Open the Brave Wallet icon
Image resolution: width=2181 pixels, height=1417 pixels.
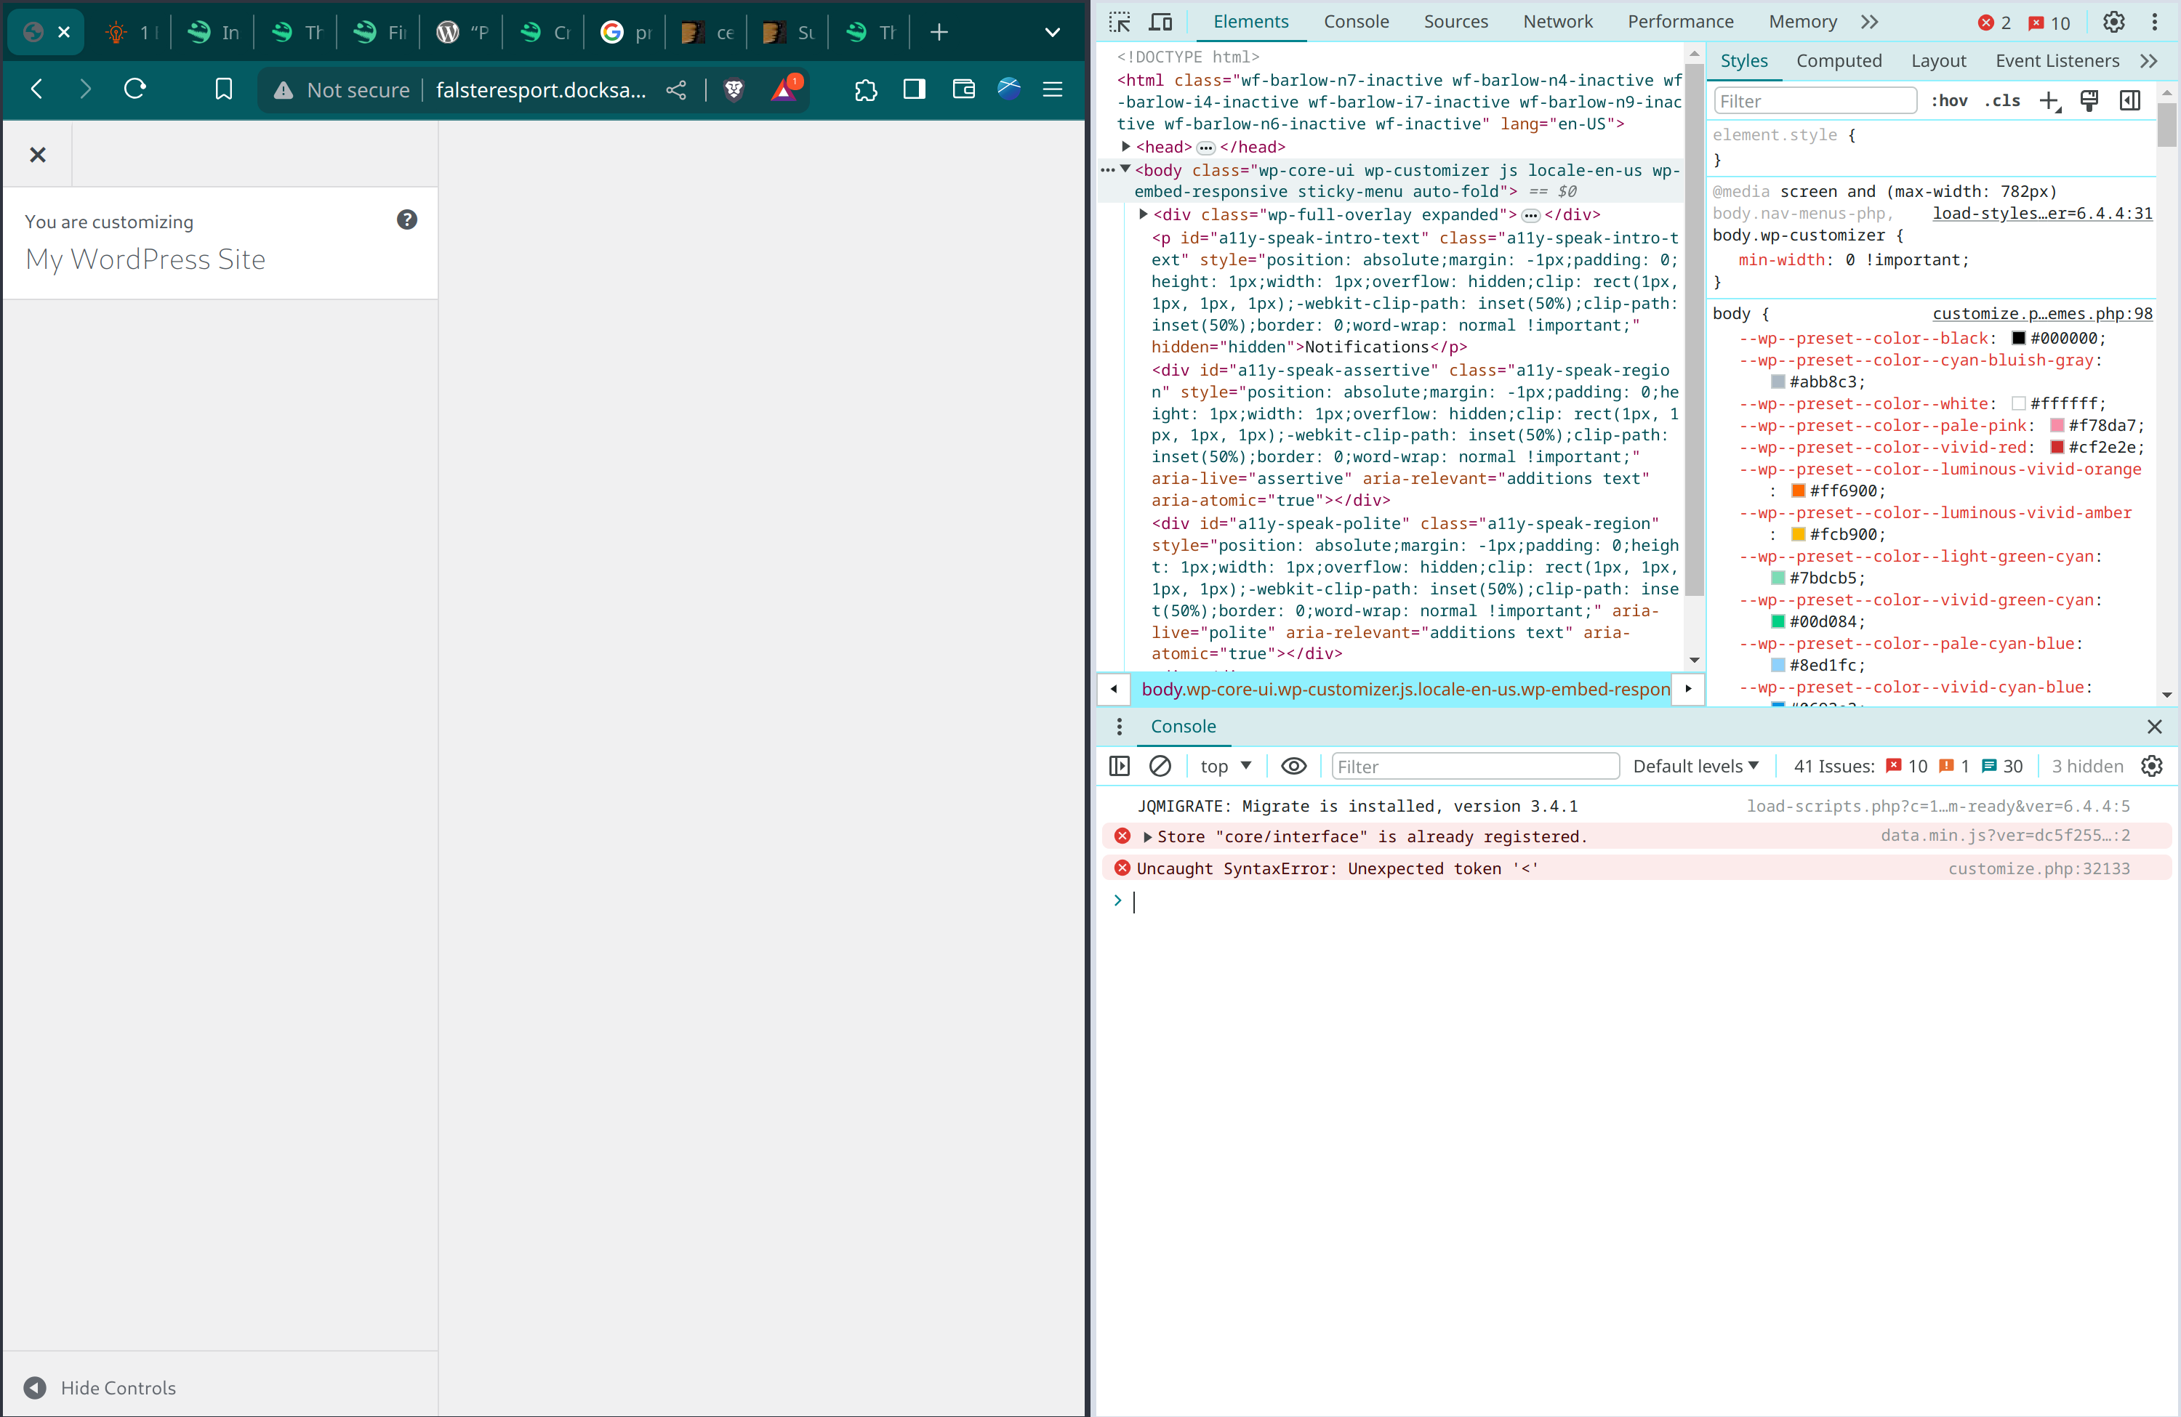tap(963, 89)
